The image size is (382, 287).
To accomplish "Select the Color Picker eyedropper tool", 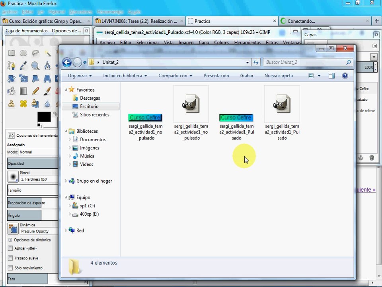I will [23, 66].
